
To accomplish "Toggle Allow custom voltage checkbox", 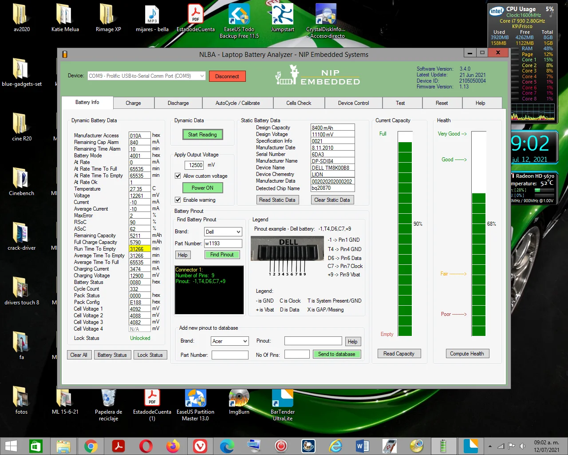I will coord(178,176).
